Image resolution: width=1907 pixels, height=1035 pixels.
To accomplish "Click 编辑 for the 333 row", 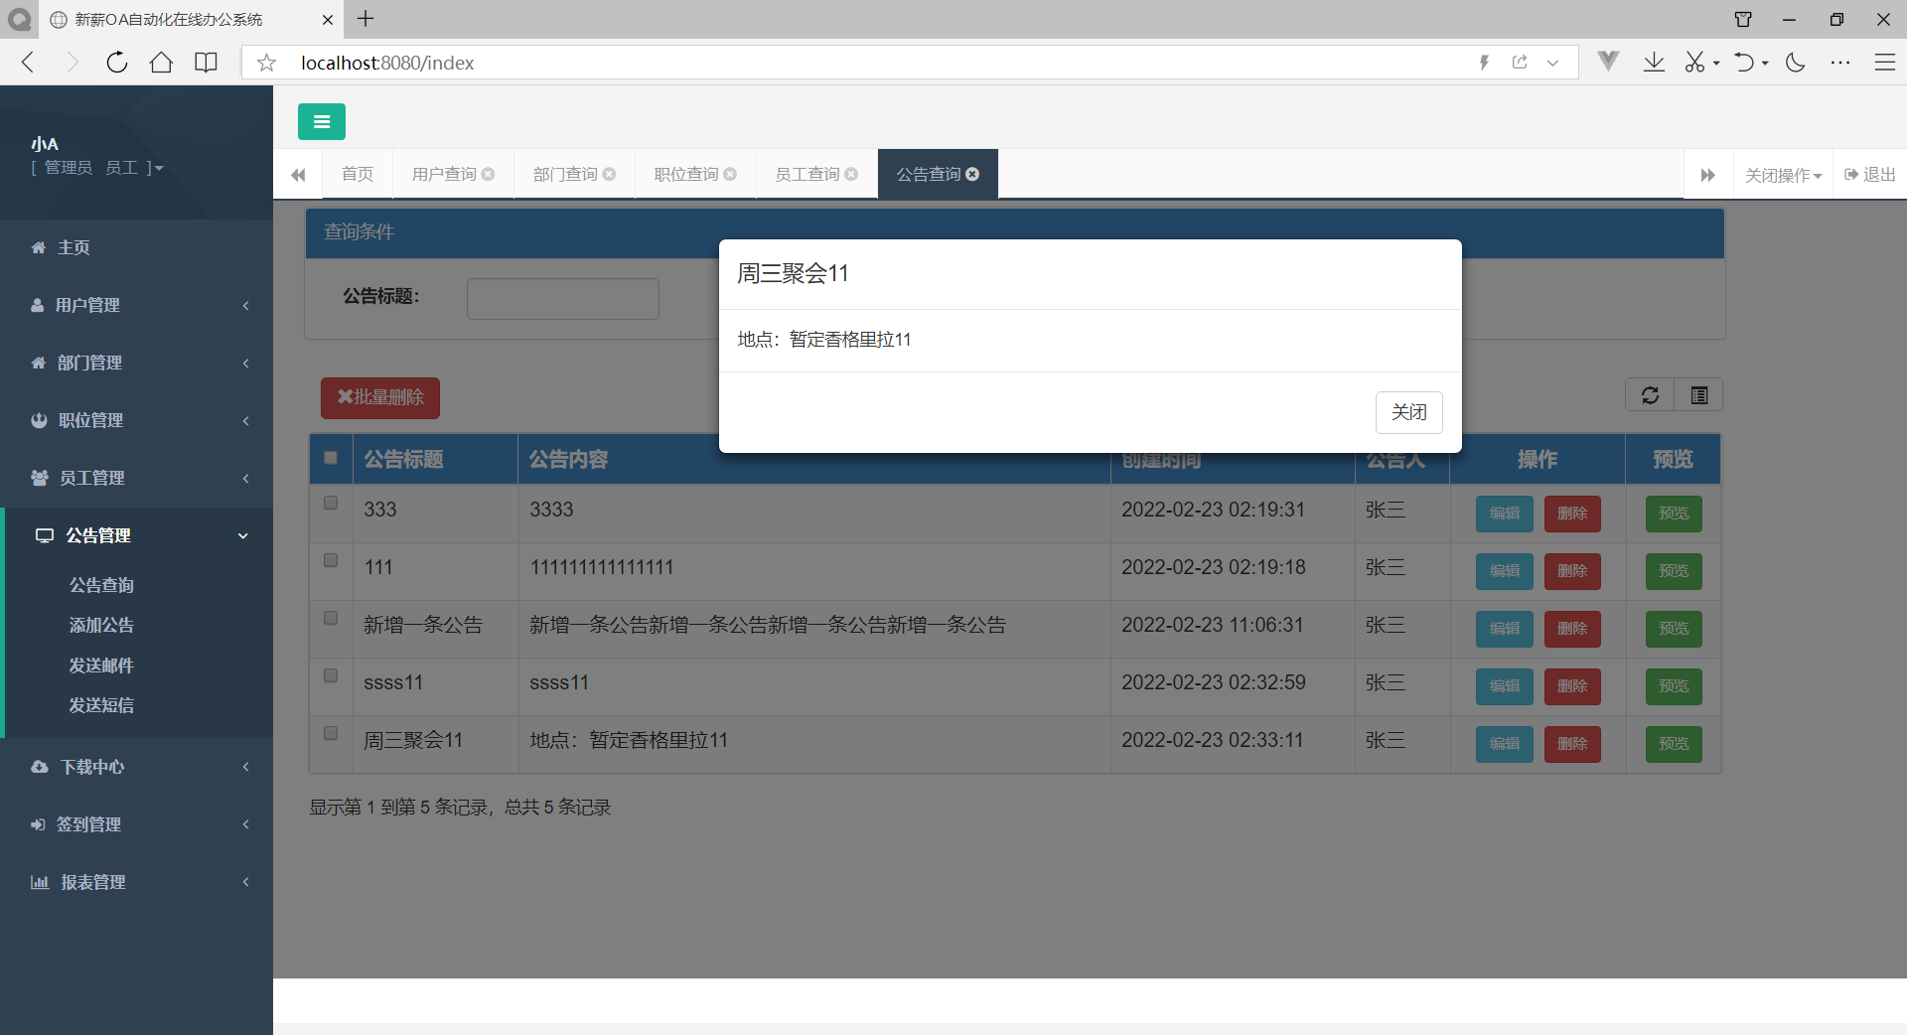I will click(1505, 514).
